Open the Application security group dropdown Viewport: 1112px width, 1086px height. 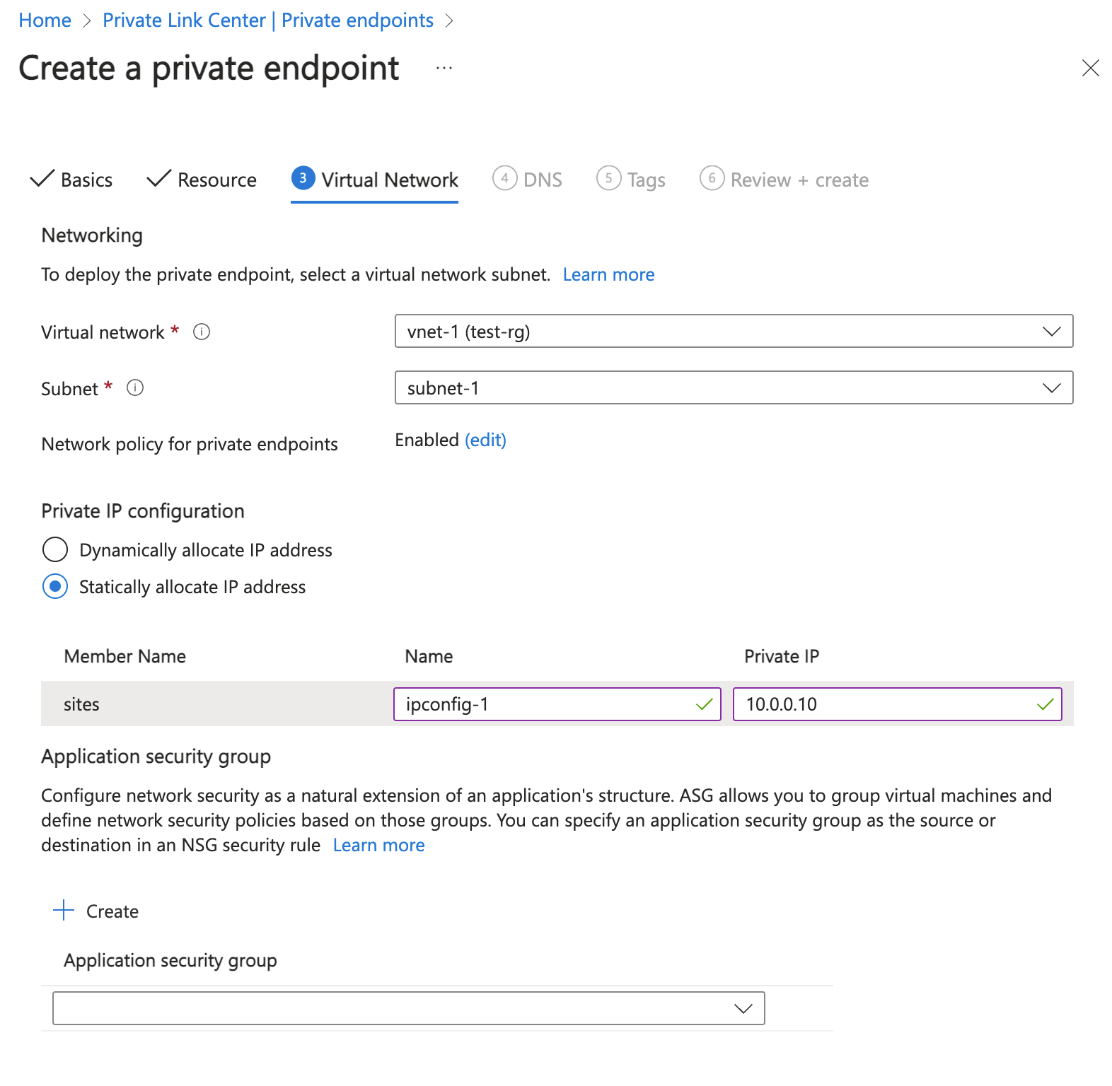pos(743,1008)
